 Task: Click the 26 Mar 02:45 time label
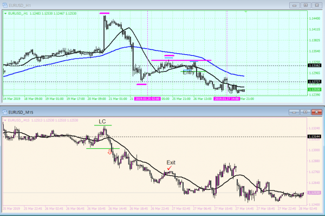[x=54, y=208]
